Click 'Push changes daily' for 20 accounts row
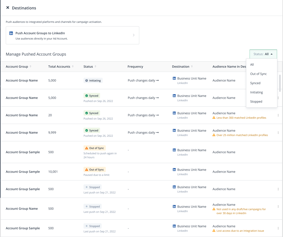283x237 pixels. (x=143, y=115)
